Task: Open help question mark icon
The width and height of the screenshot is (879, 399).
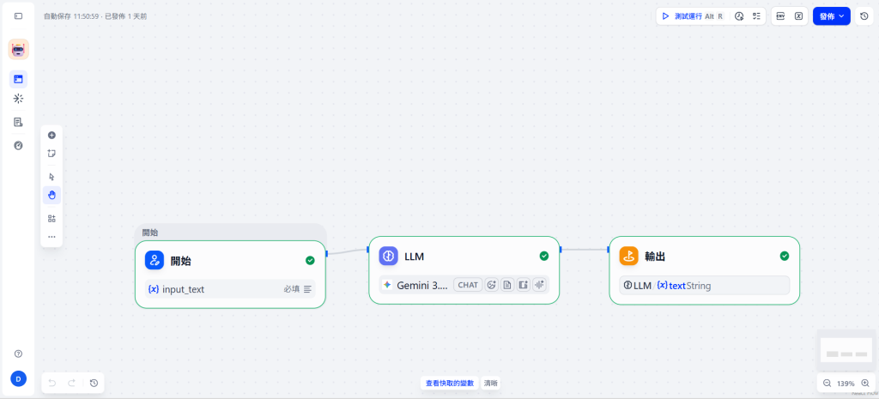Action: point(19,354)
